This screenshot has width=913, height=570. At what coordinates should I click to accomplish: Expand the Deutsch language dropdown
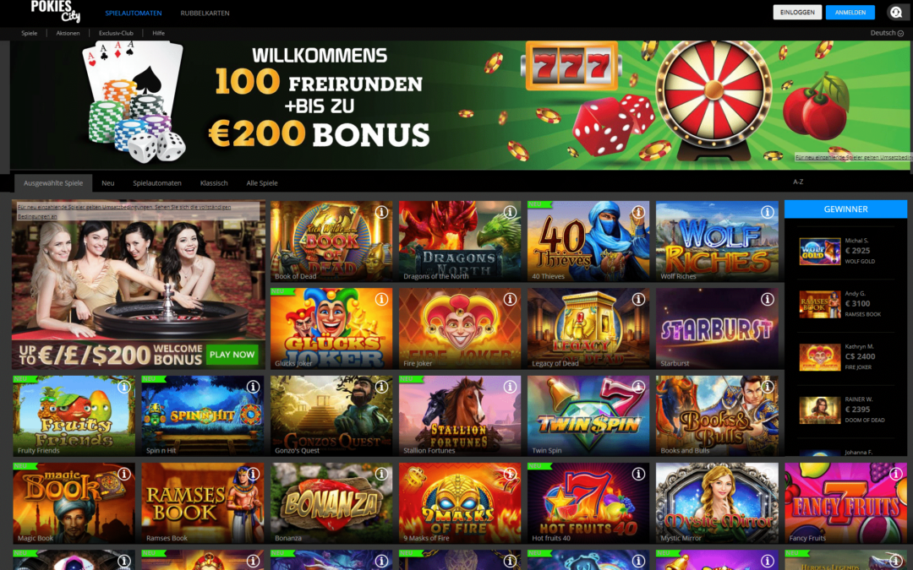pyautogui.click(x=887, y=33)
